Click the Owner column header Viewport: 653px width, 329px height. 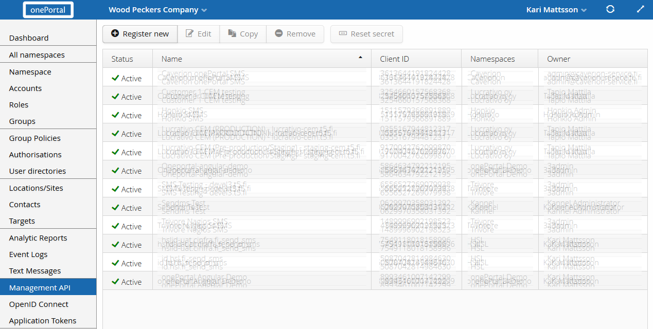click(559, 59)
